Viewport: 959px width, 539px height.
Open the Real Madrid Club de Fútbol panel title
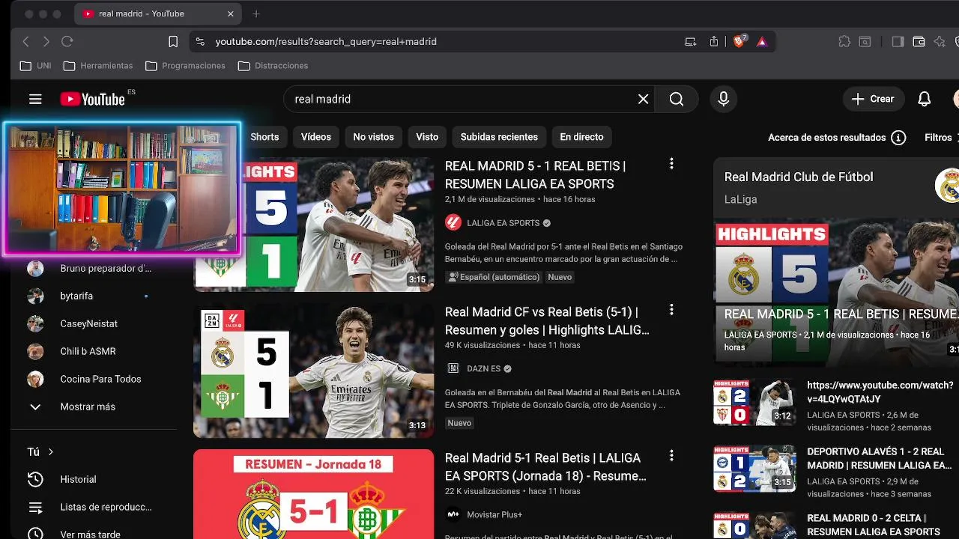(799, 177)
